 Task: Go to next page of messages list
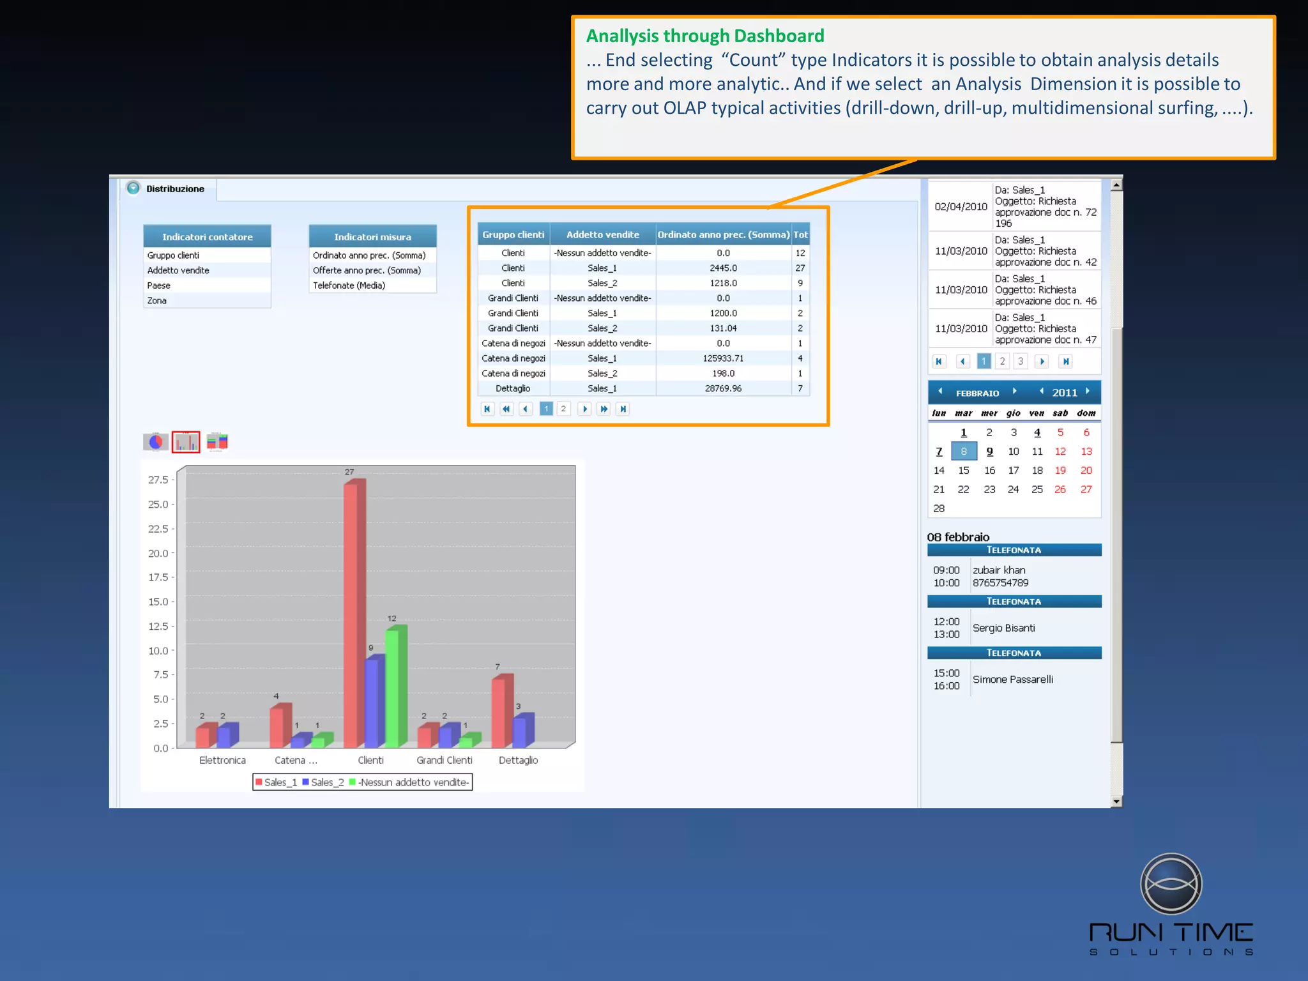click(x=1042, y=361)
